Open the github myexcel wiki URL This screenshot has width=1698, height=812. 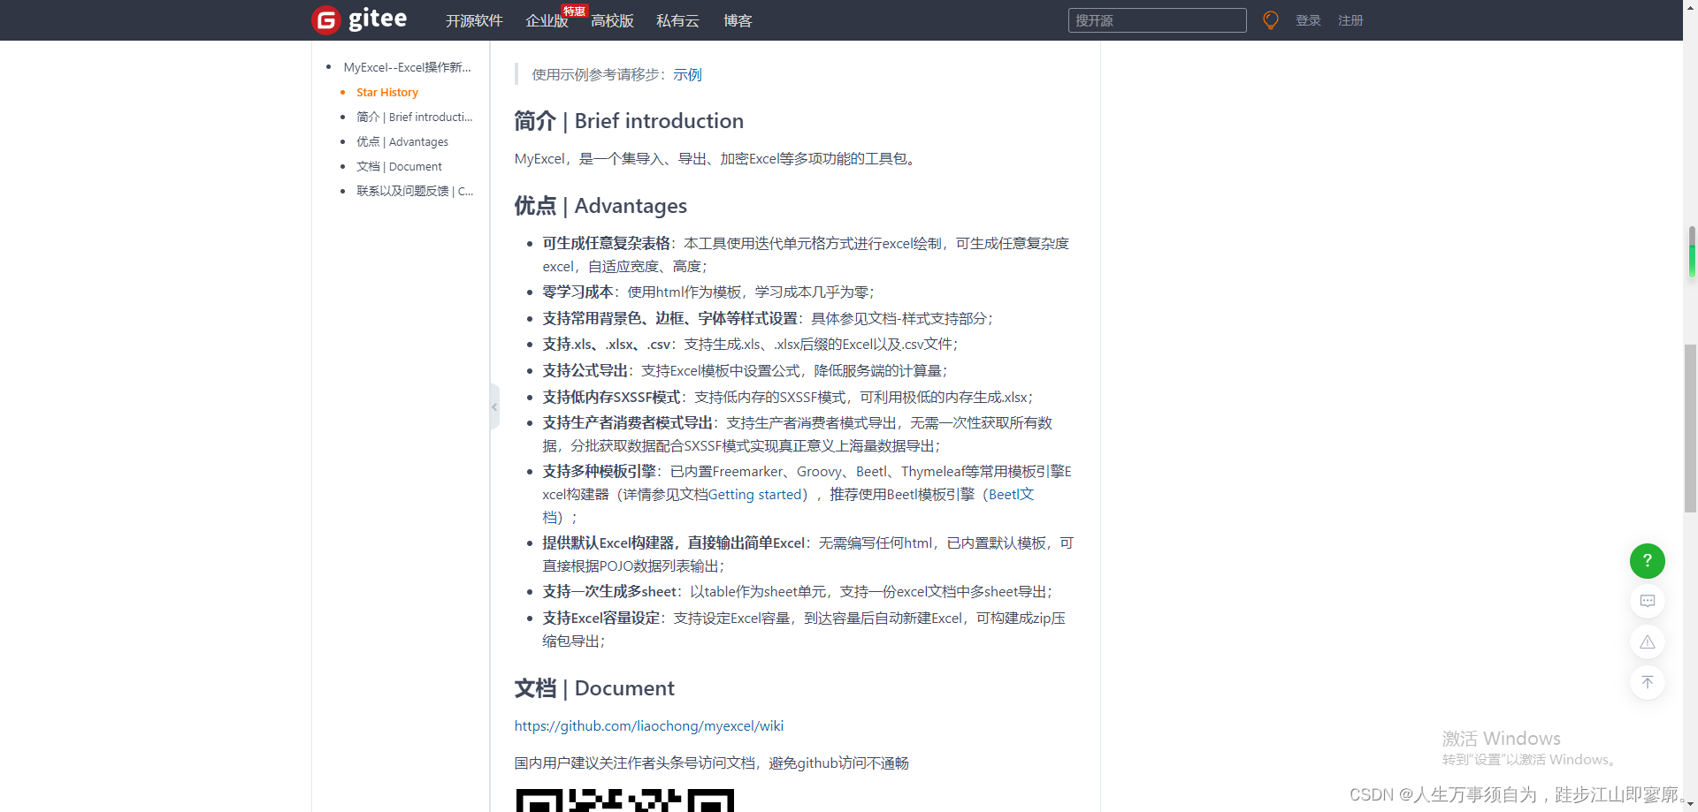click(x=649, y=726)
